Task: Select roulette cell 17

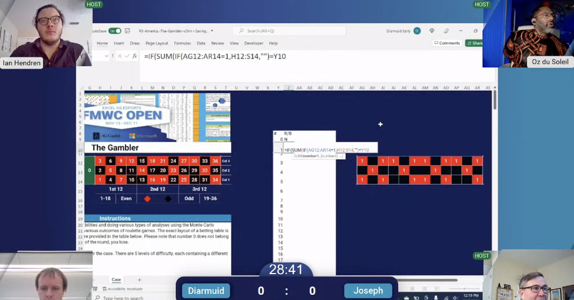Action: click(152, 170)
